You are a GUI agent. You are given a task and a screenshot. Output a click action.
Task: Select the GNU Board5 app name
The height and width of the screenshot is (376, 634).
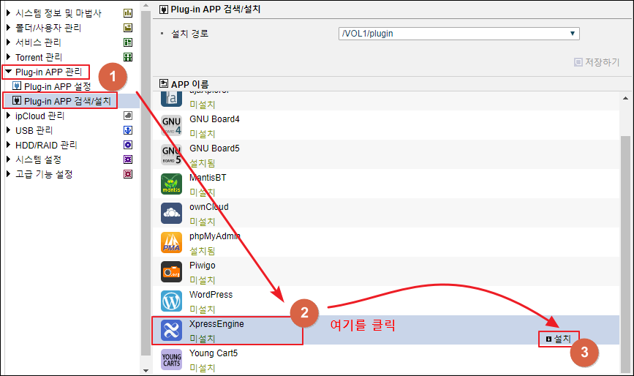point(214,148)
